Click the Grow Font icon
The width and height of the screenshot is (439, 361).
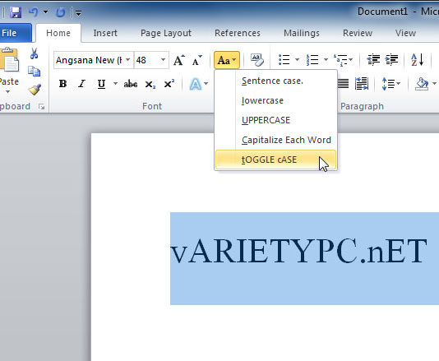[179, 60]
